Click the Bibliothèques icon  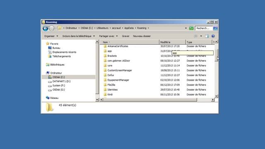(x=48, y=65)
